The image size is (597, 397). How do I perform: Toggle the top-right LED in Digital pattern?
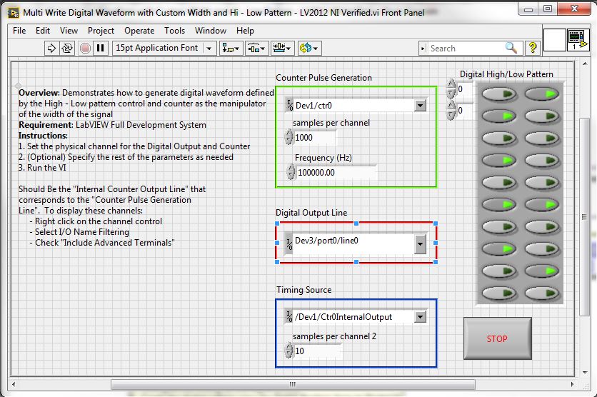[x=542, y=94]
